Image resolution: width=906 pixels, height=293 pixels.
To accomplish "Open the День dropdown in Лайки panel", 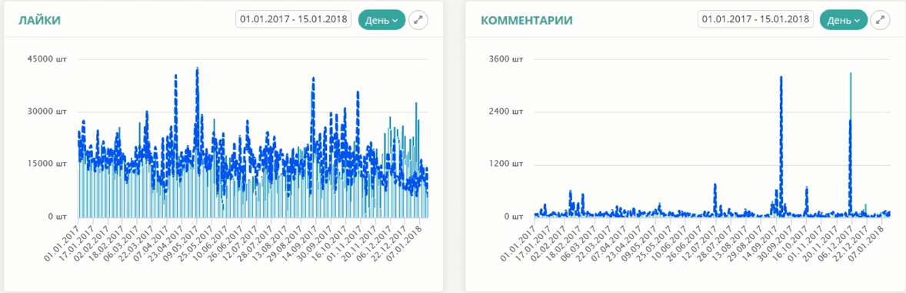I will [381, 20].
